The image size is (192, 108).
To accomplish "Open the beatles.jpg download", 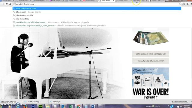I will click(57, 102).
